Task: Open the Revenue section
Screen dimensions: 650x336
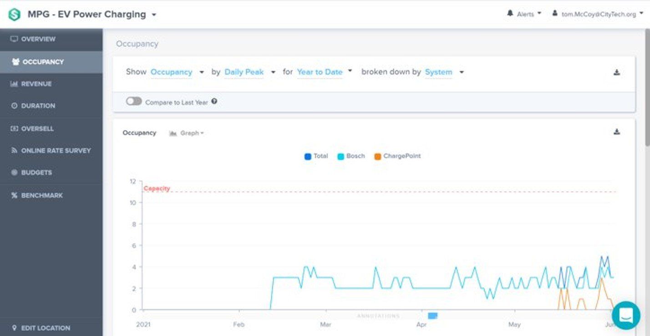Action: pyautogui.click(x=51, y=84)
